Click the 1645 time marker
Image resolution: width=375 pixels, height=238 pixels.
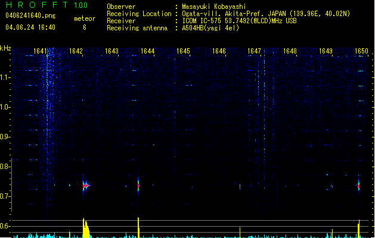183,51
